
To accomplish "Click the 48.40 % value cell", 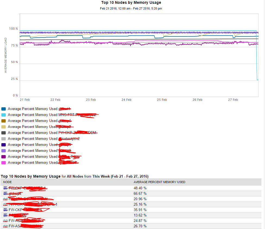I will point(140,188).
